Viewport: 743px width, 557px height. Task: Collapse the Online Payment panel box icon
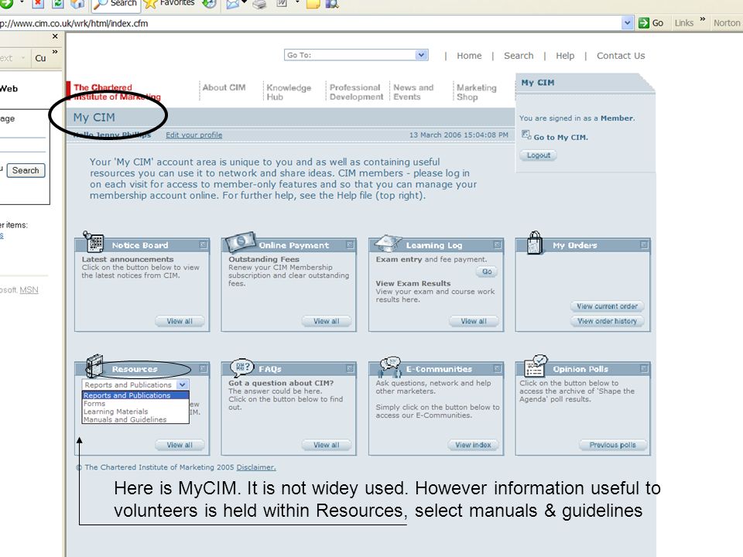coord(350,245)
